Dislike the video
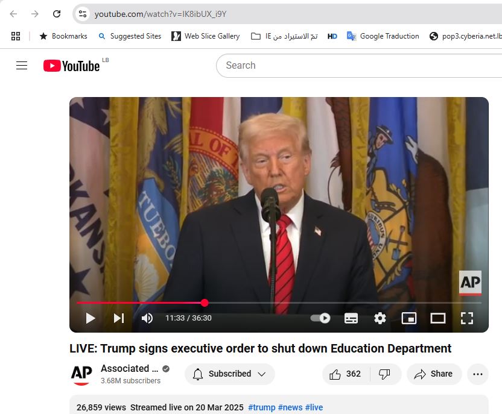This screenshot has height=414, width=502. (385, 374)
